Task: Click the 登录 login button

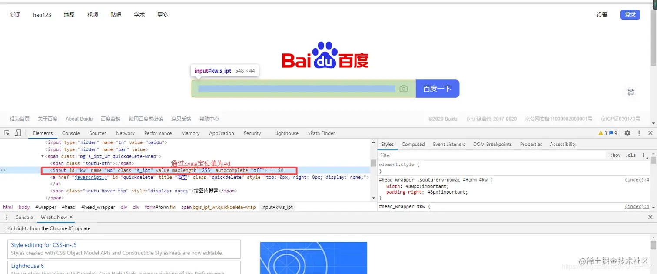Action: click(630, 15)
